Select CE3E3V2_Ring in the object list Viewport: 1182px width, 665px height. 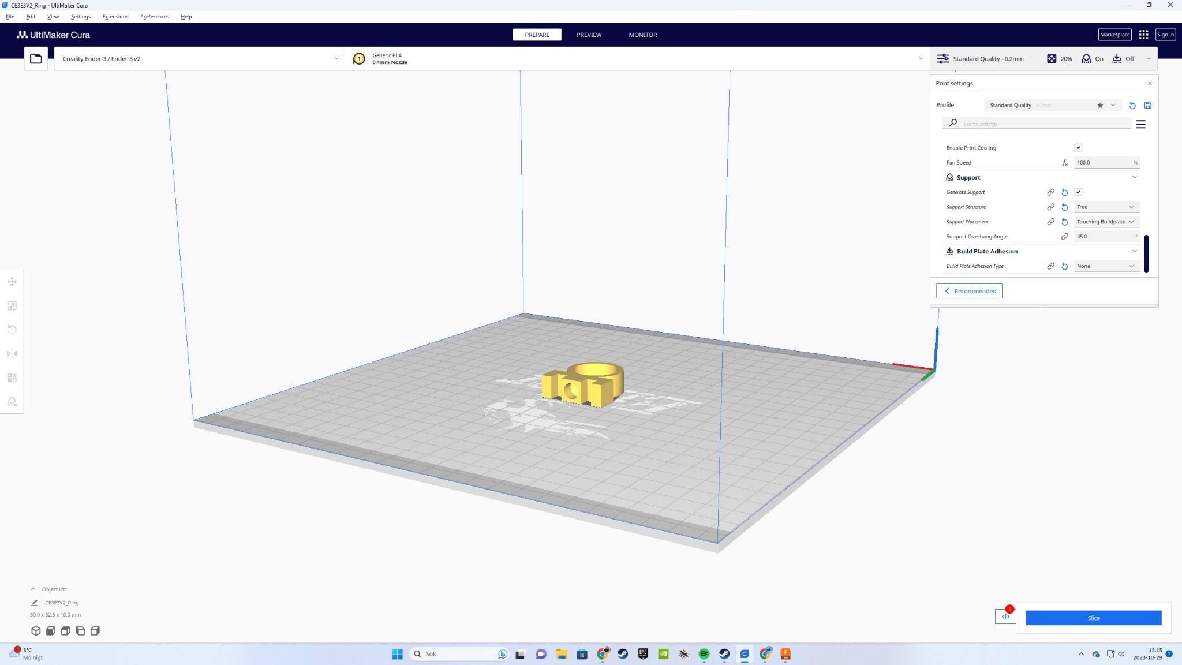[62, 602]
